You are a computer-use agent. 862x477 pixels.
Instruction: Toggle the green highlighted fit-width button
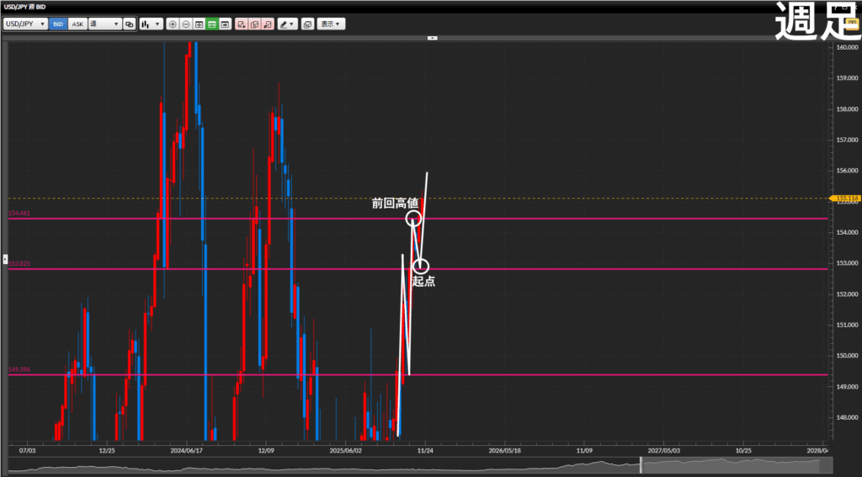coord(212,24)
